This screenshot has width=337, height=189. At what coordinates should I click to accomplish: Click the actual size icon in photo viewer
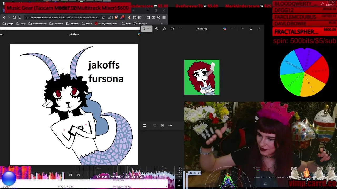78,175
